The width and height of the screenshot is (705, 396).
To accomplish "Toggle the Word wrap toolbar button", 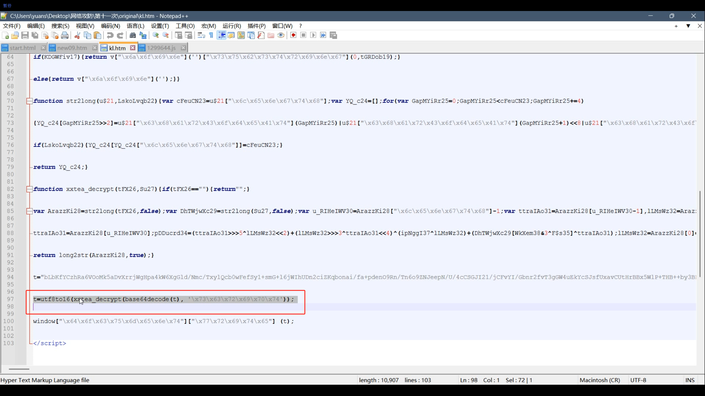I will (201, 35).
